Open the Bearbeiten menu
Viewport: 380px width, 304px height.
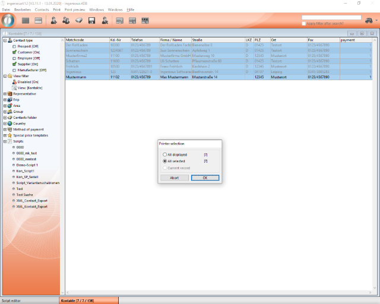pos(23,9)
